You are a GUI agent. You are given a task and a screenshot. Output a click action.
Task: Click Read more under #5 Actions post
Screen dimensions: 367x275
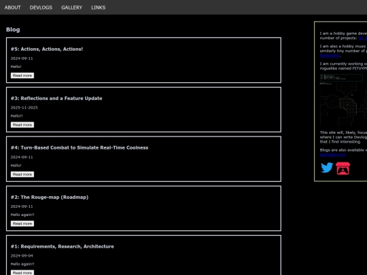click(22, 75)
